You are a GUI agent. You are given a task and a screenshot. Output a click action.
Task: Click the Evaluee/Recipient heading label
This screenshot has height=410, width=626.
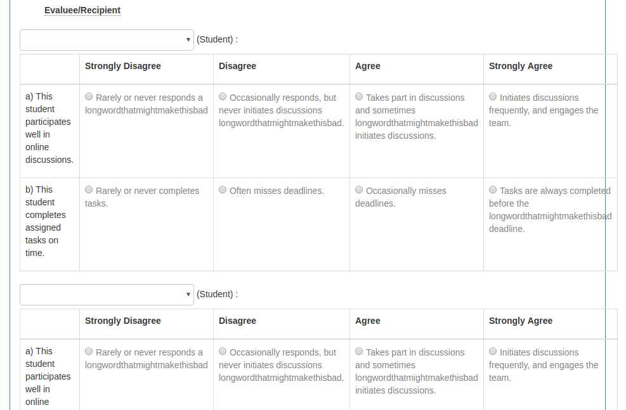[x=82, y=10]
